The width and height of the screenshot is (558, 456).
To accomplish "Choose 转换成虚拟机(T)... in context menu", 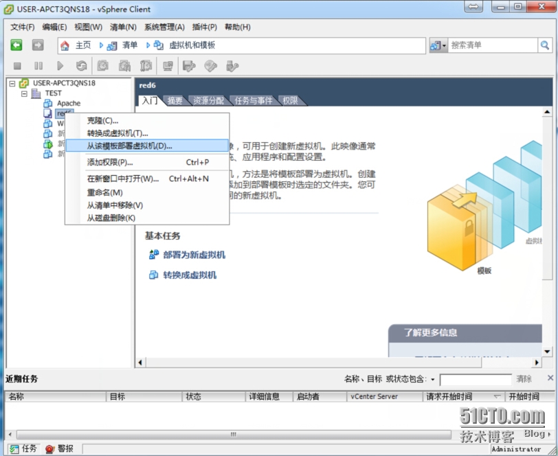I will (x=147, y=133).
